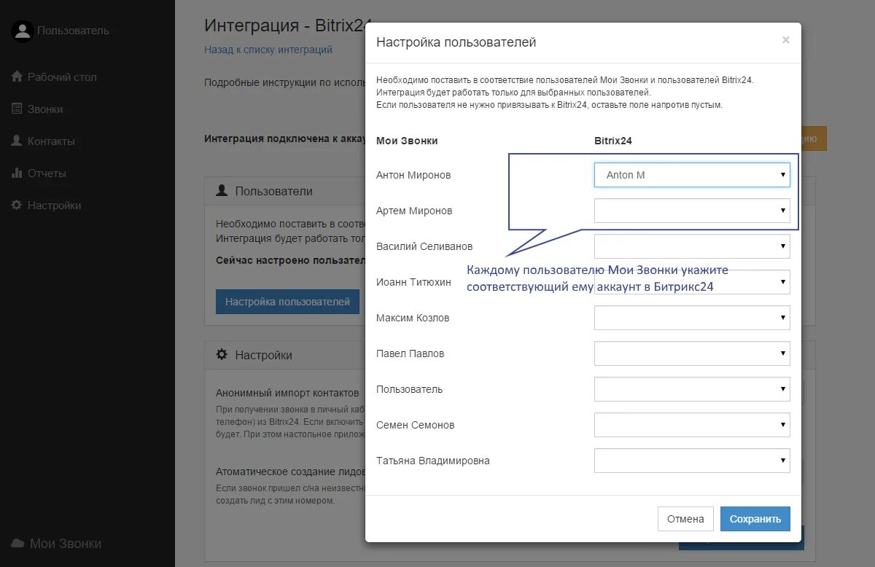Click the name Максим Козлов
Viewport: 875px width, 567px height.
(413, 318)
